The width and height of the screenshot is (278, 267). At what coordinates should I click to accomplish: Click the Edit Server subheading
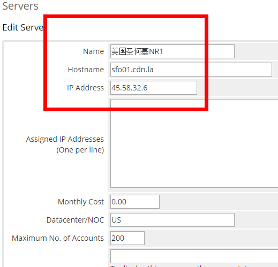coord(23,27)
